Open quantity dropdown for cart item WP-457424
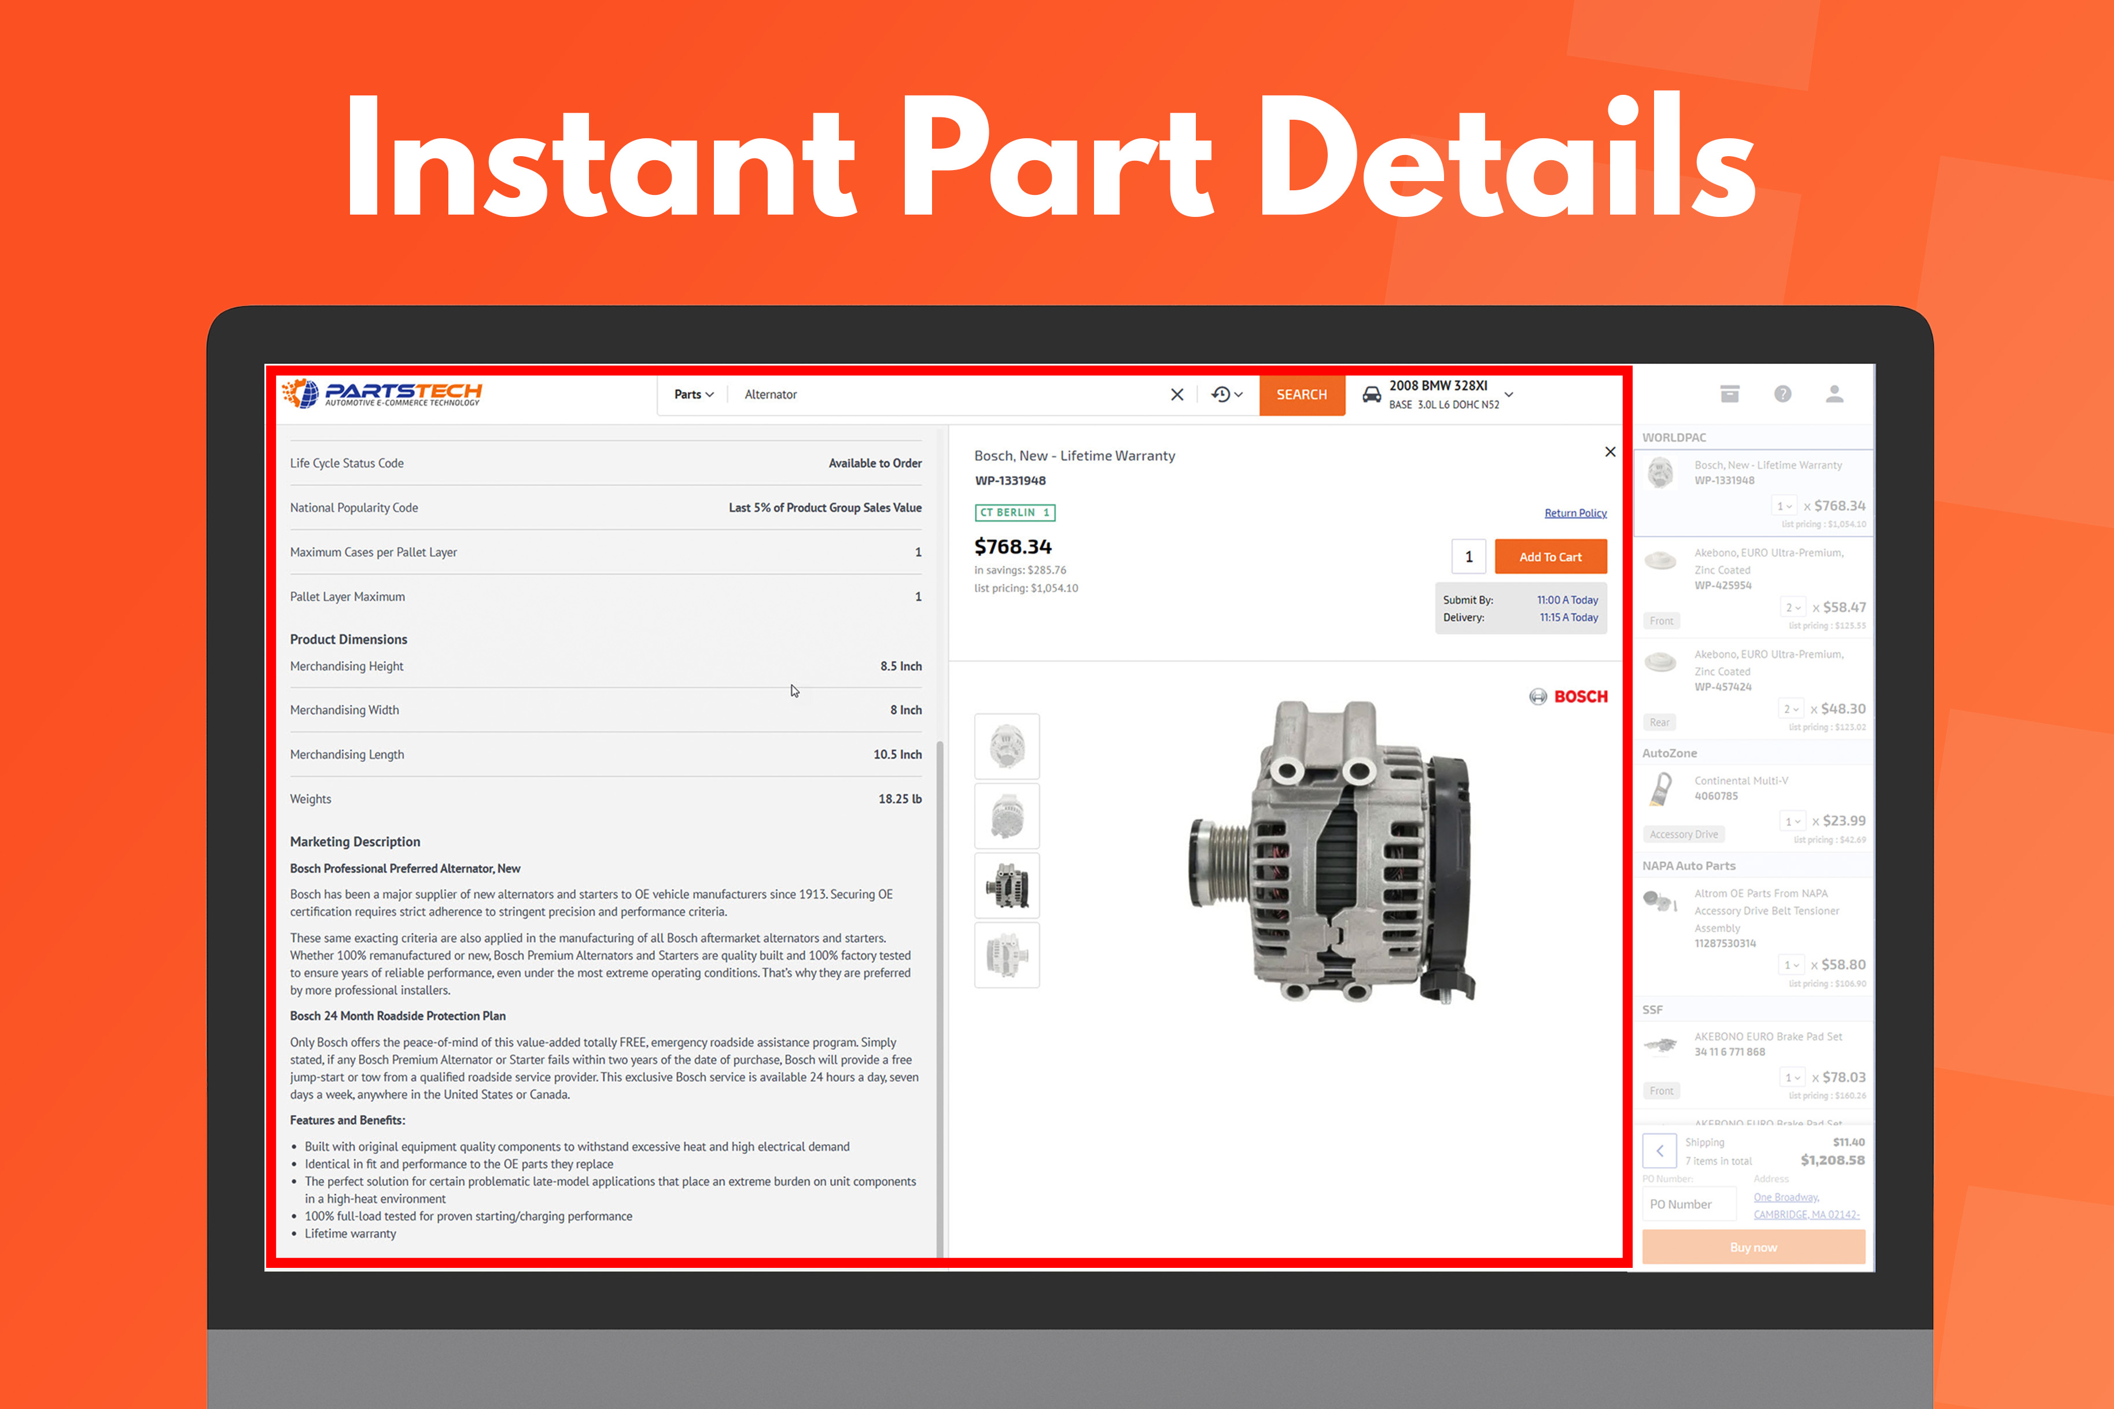Viewport: 2114px width, 1409px height. [x=1791, y=709]
